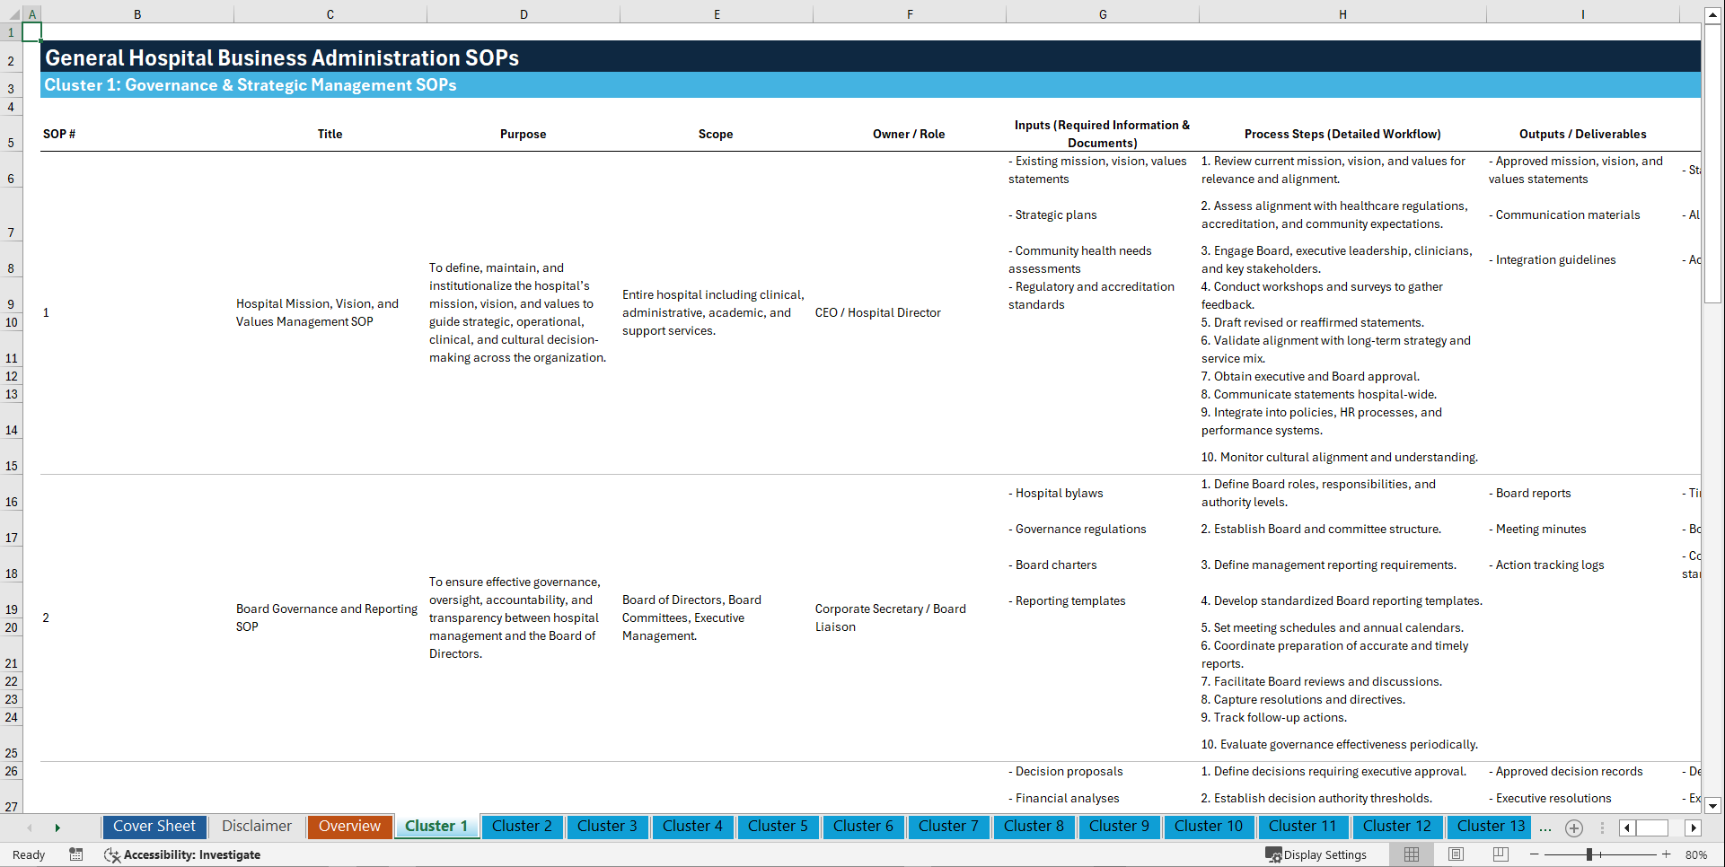Open Display Settings in the status bar
Image resolution: width=1725 pixels, height=867 pixels.
[1316, 854]
